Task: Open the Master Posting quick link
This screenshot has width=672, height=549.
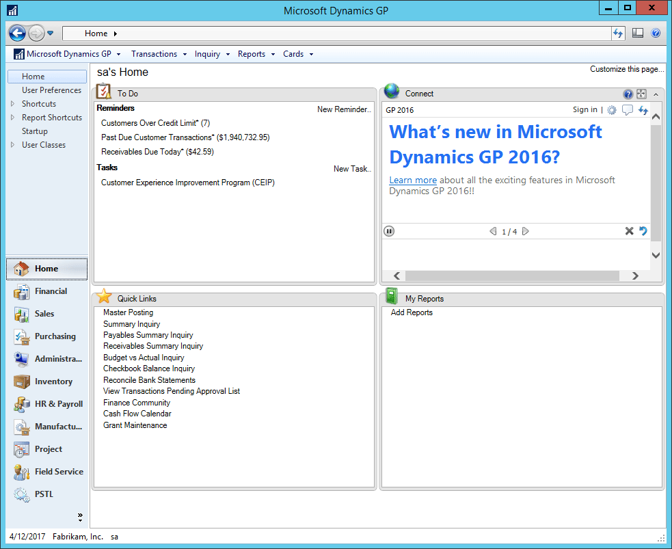Action: [128, 312]
